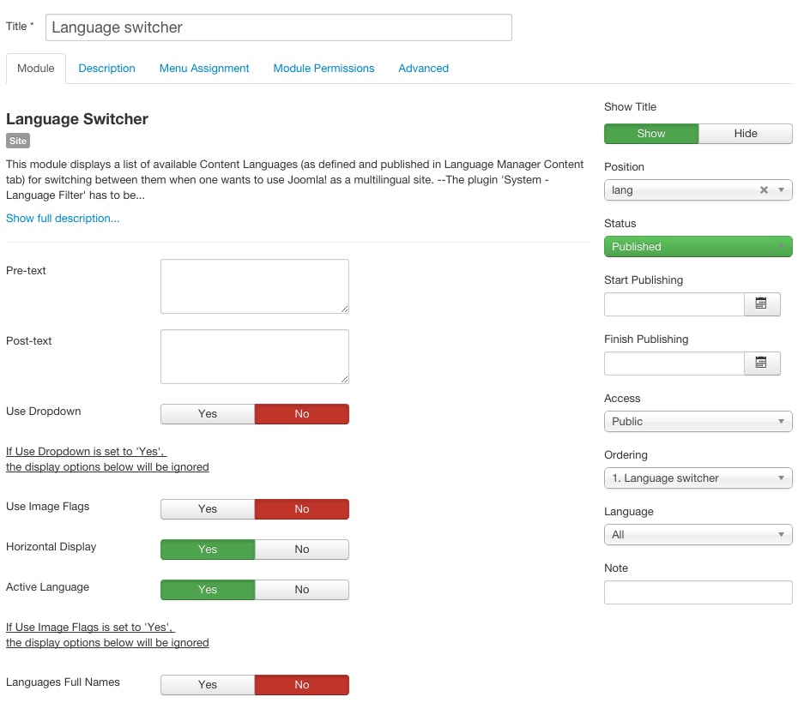Open the Status Published dropdown
The height and width of the screenshot is (715, 798).
[x=698, y=247]
